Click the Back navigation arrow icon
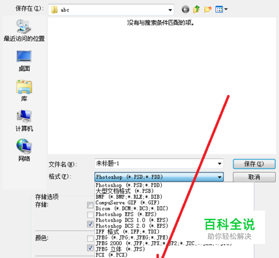The width and height of the screenshot is (279, 258). point(185,9)
